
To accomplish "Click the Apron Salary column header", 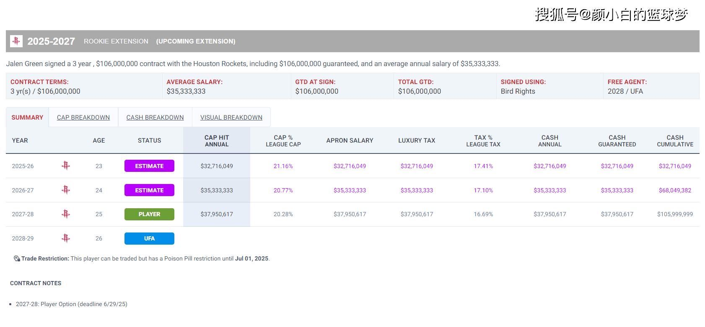I will (x=350, y=141).
